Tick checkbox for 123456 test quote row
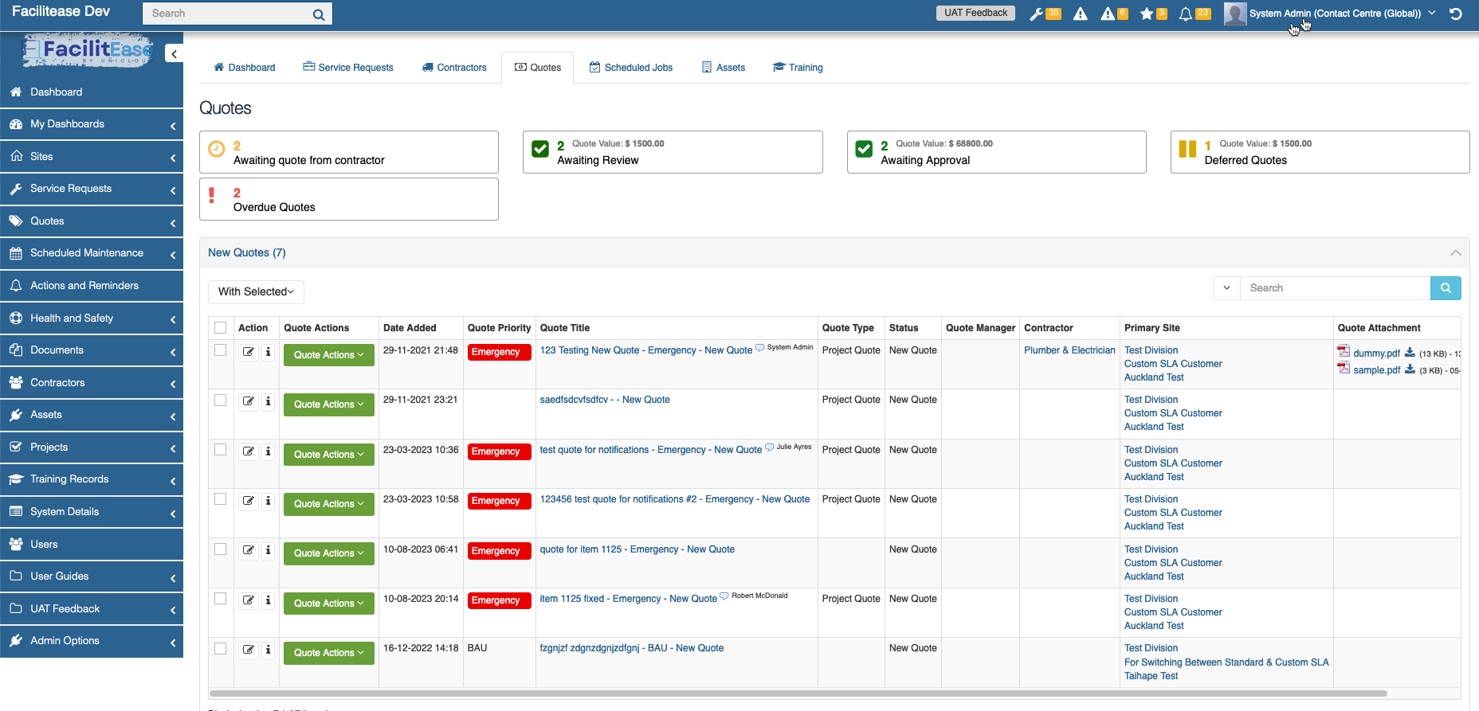 pyautogui.click(x=221, y=499)
